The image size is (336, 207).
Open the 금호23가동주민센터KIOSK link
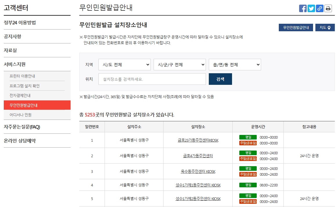coord(198,140)
